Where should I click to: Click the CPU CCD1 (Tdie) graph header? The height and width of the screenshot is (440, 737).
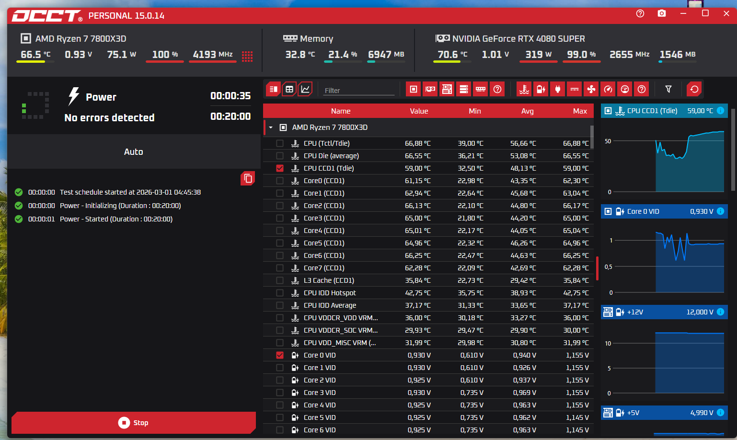tap(664, 111)
